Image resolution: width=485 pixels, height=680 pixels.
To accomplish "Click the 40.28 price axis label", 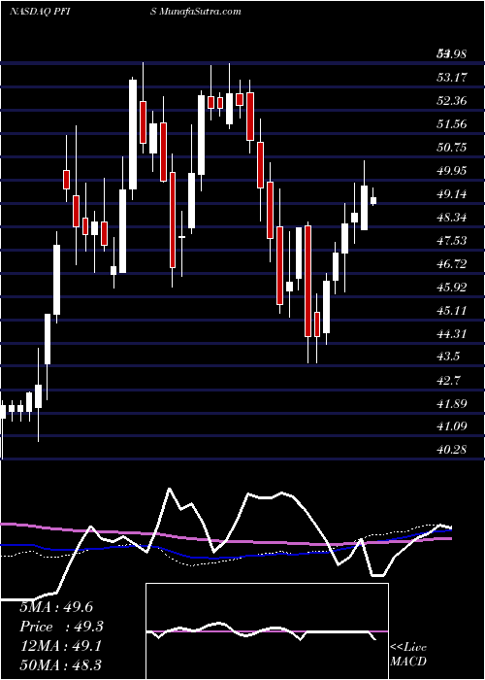I will click(452, 450).
